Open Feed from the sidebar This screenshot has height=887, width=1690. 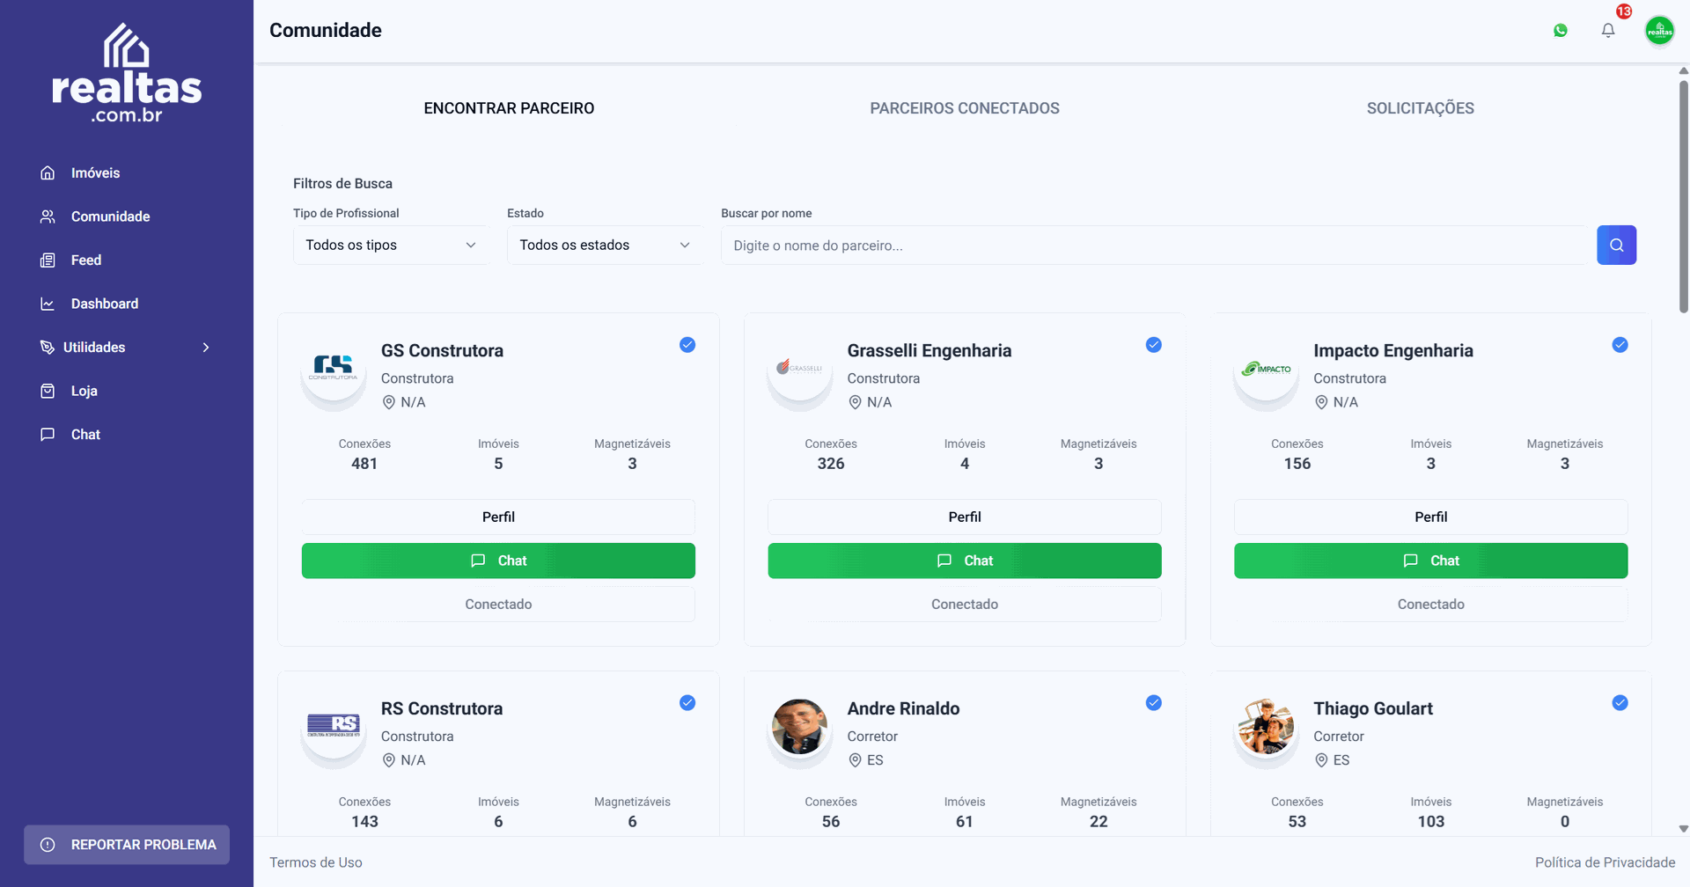pyautogui.click(x=85, y=260)
